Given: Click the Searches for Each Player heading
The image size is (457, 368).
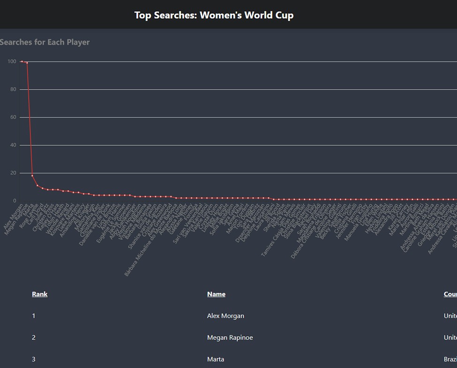Looking at the screenshot, I should [45, 42].
